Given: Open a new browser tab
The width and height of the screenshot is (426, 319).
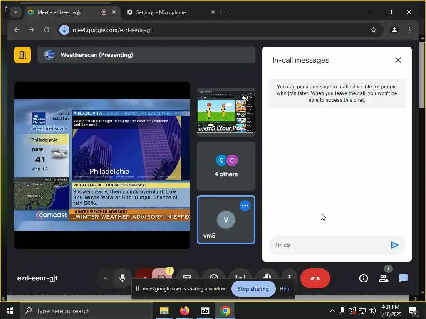Looking at the screenshot, I should [228, 12].
